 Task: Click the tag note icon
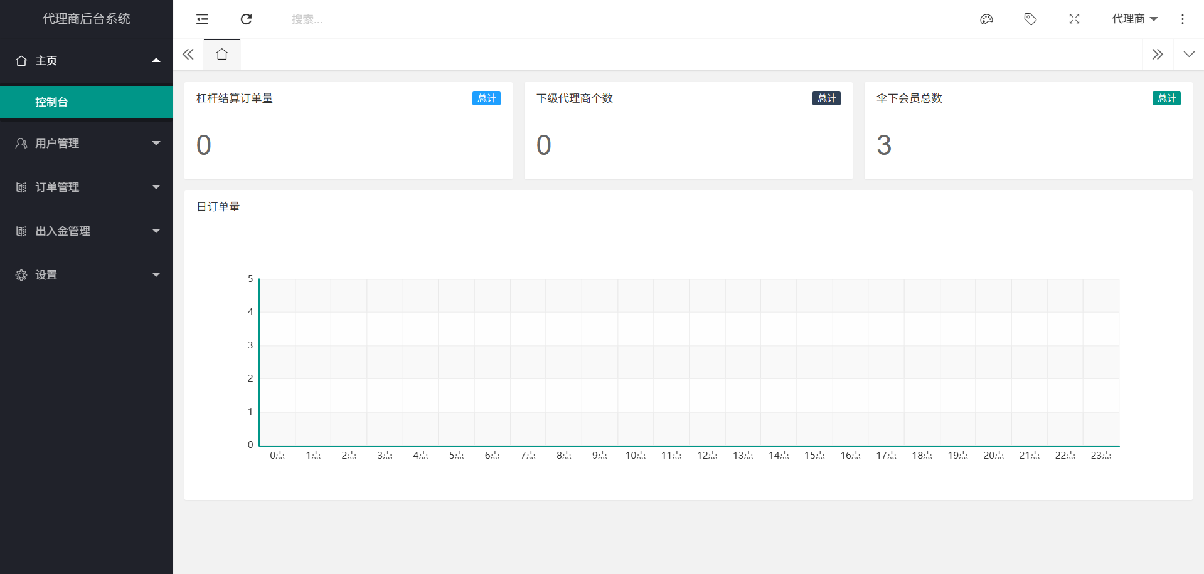1030,19
